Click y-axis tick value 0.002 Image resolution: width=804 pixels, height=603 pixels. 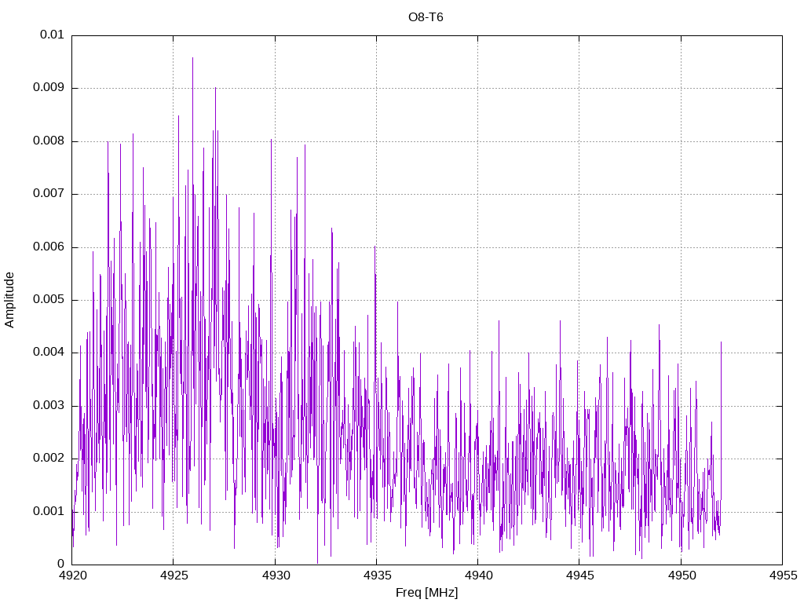click(49, 459)
